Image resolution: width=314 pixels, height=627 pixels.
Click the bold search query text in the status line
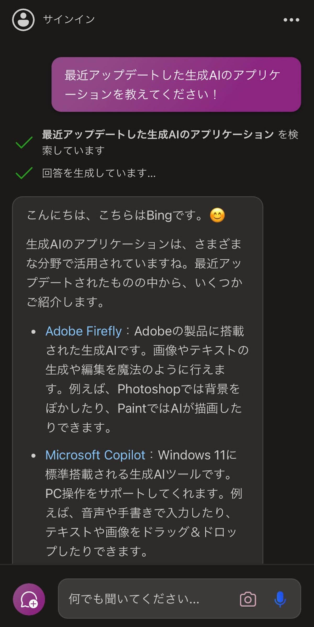pyautogui.click(x=158, y=134)
